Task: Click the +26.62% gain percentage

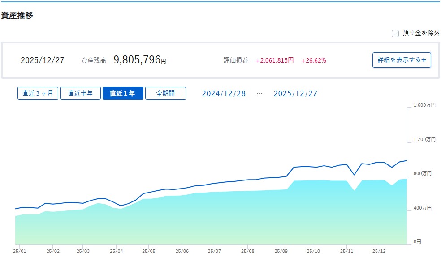Action: [314, 60]
